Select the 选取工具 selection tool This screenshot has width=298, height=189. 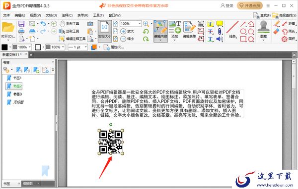click(x=69, y=31)
